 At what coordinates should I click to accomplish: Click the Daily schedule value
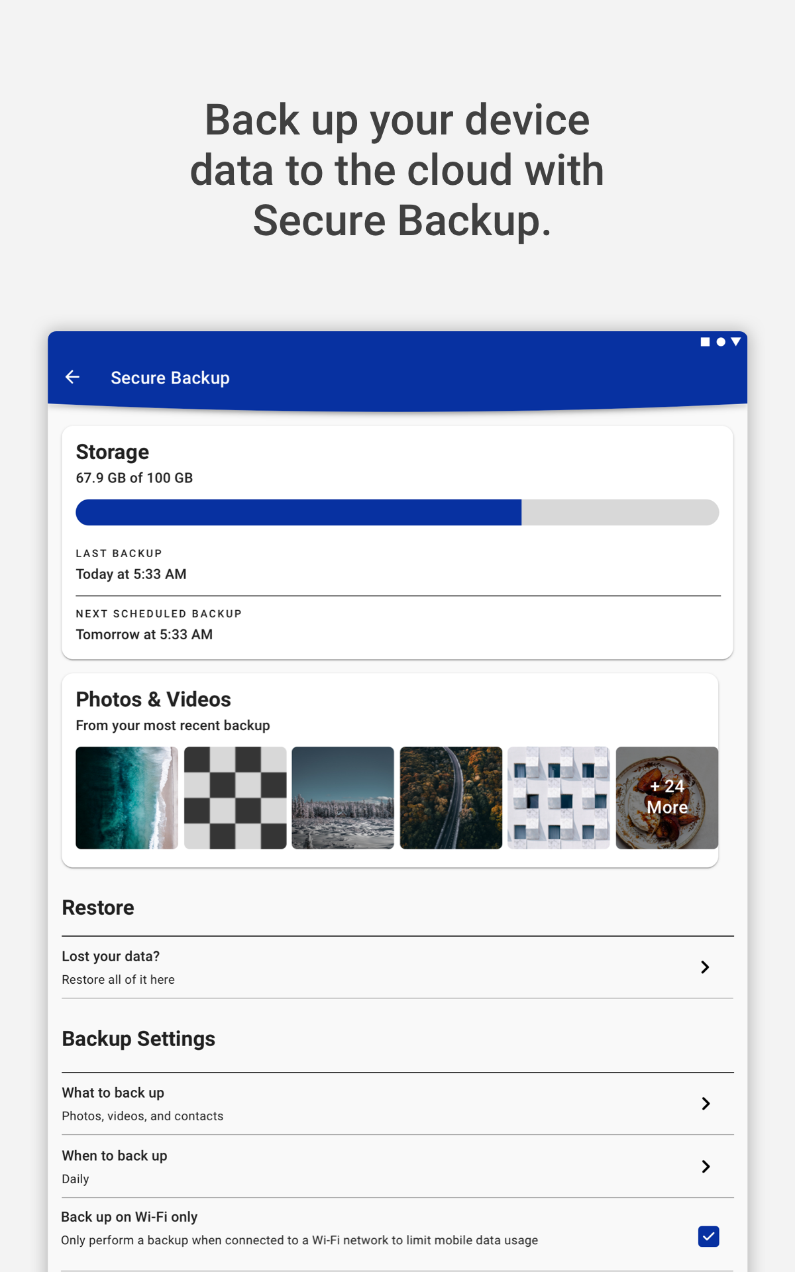[76, 1179]
